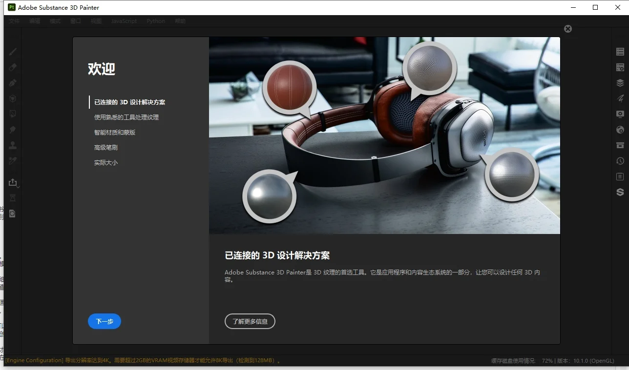The height and width of the screenshot is (370, 629).
Task: Open the Layers panel icon
Action: (x=620, y=82)
